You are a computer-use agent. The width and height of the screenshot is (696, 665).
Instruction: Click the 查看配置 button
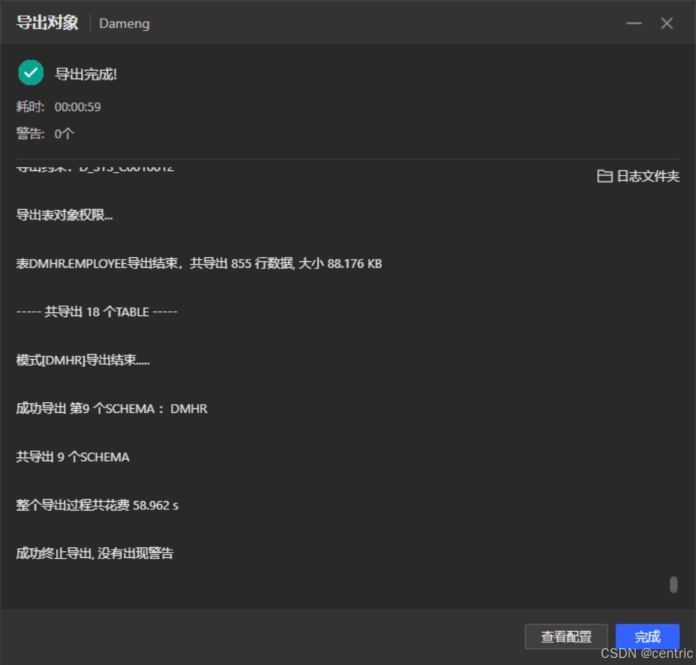(x=566, y=637)
